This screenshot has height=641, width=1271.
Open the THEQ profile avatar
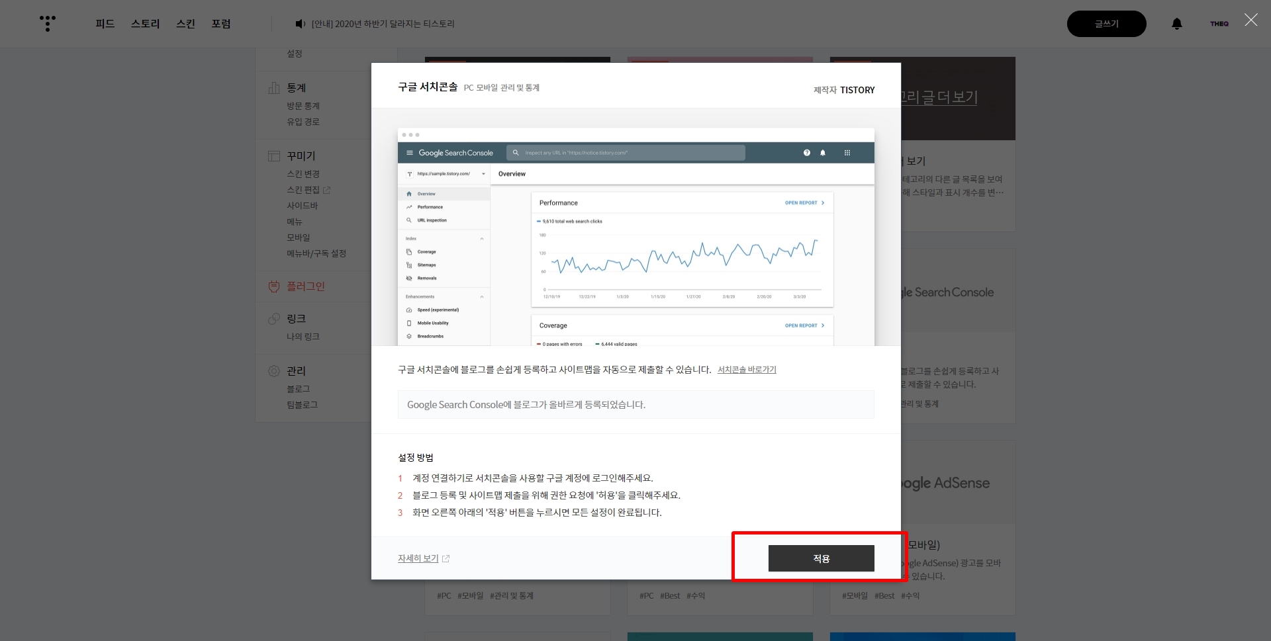1219,24
